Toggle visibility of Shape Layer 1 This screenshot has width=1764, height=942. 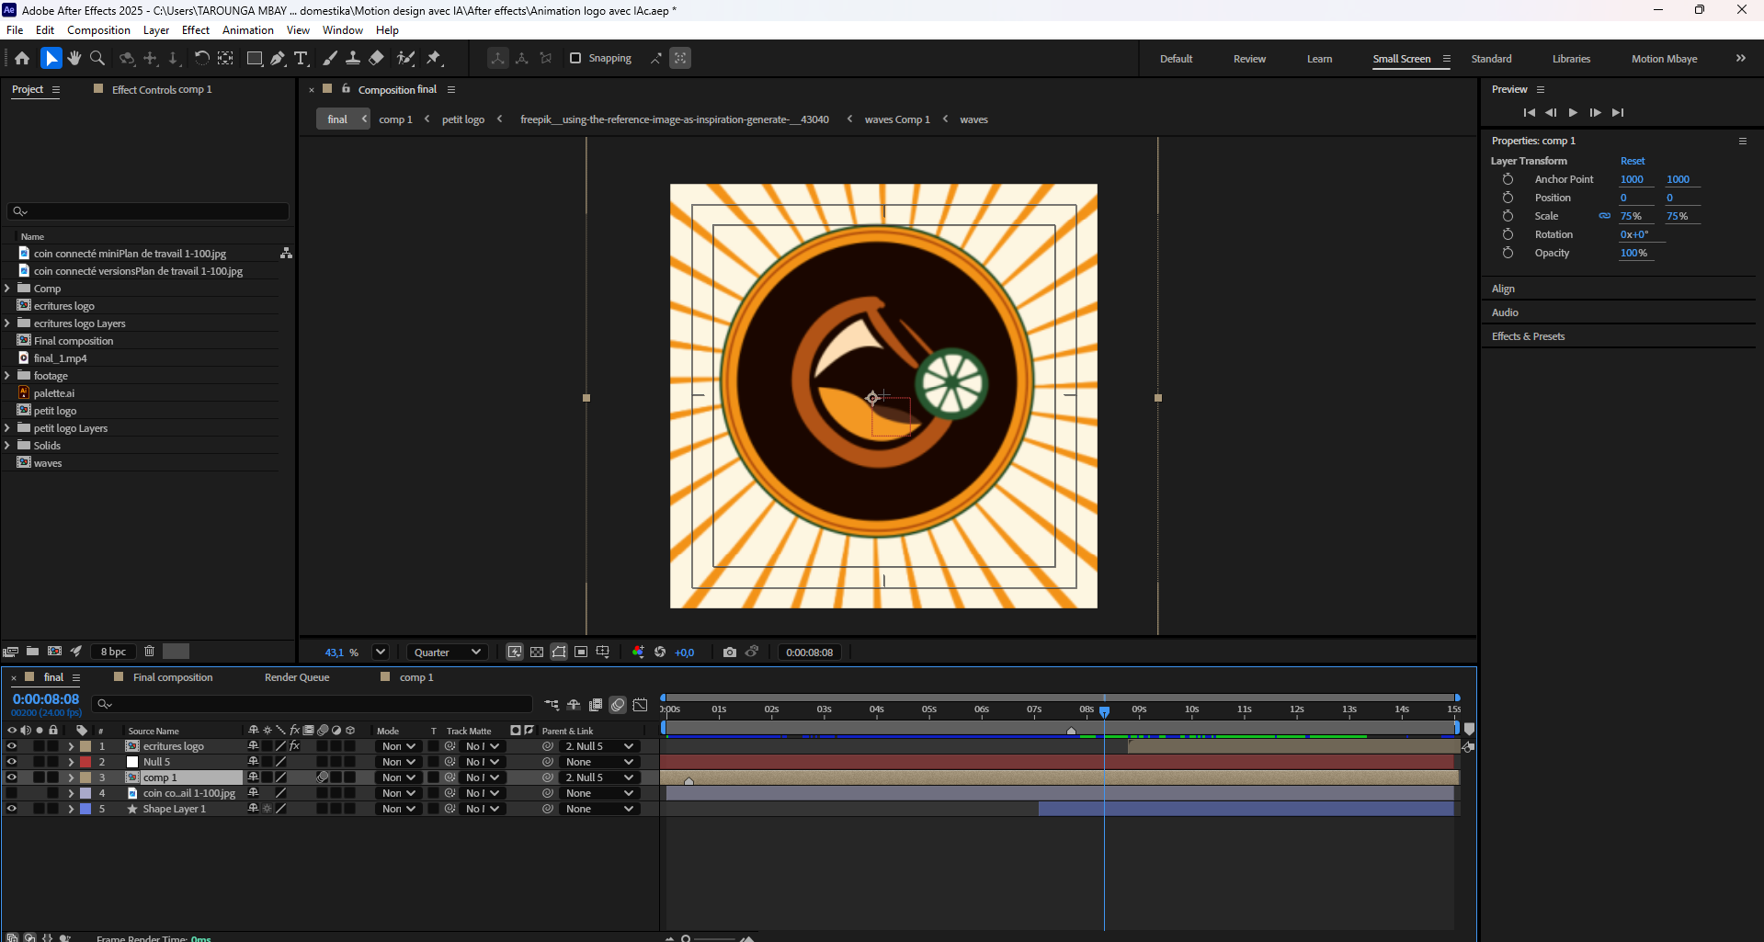11,809
